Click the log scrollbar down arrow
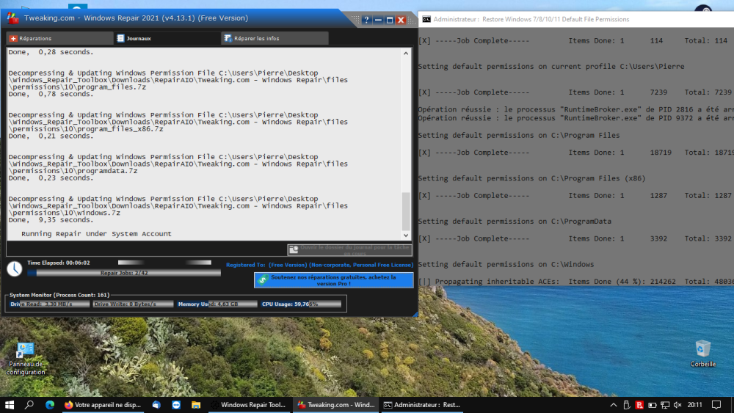Image resolution: width=734 pixels, height=413 pixels. tap(406, 235)
